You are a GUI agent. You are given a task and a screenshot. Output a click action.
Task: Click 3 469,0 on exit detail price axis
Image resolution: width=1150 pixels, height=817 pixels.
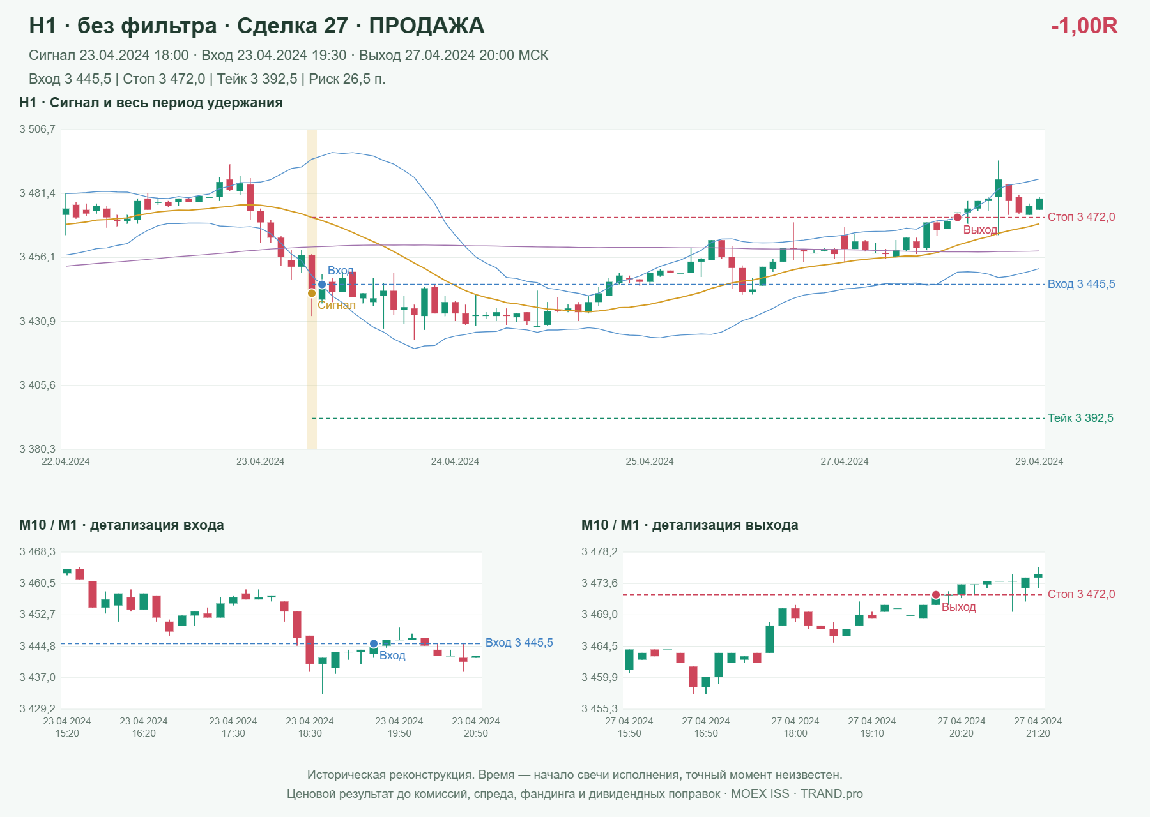tap(599, 615)
